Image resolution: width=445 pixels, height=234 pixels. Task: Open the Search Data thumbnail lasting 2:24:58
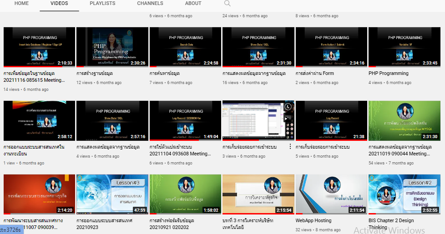point(185,47)
